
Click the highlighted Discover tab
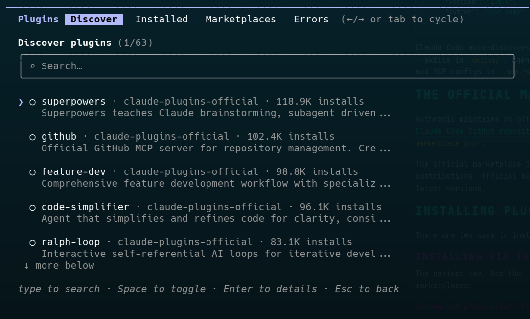[94, 19]
